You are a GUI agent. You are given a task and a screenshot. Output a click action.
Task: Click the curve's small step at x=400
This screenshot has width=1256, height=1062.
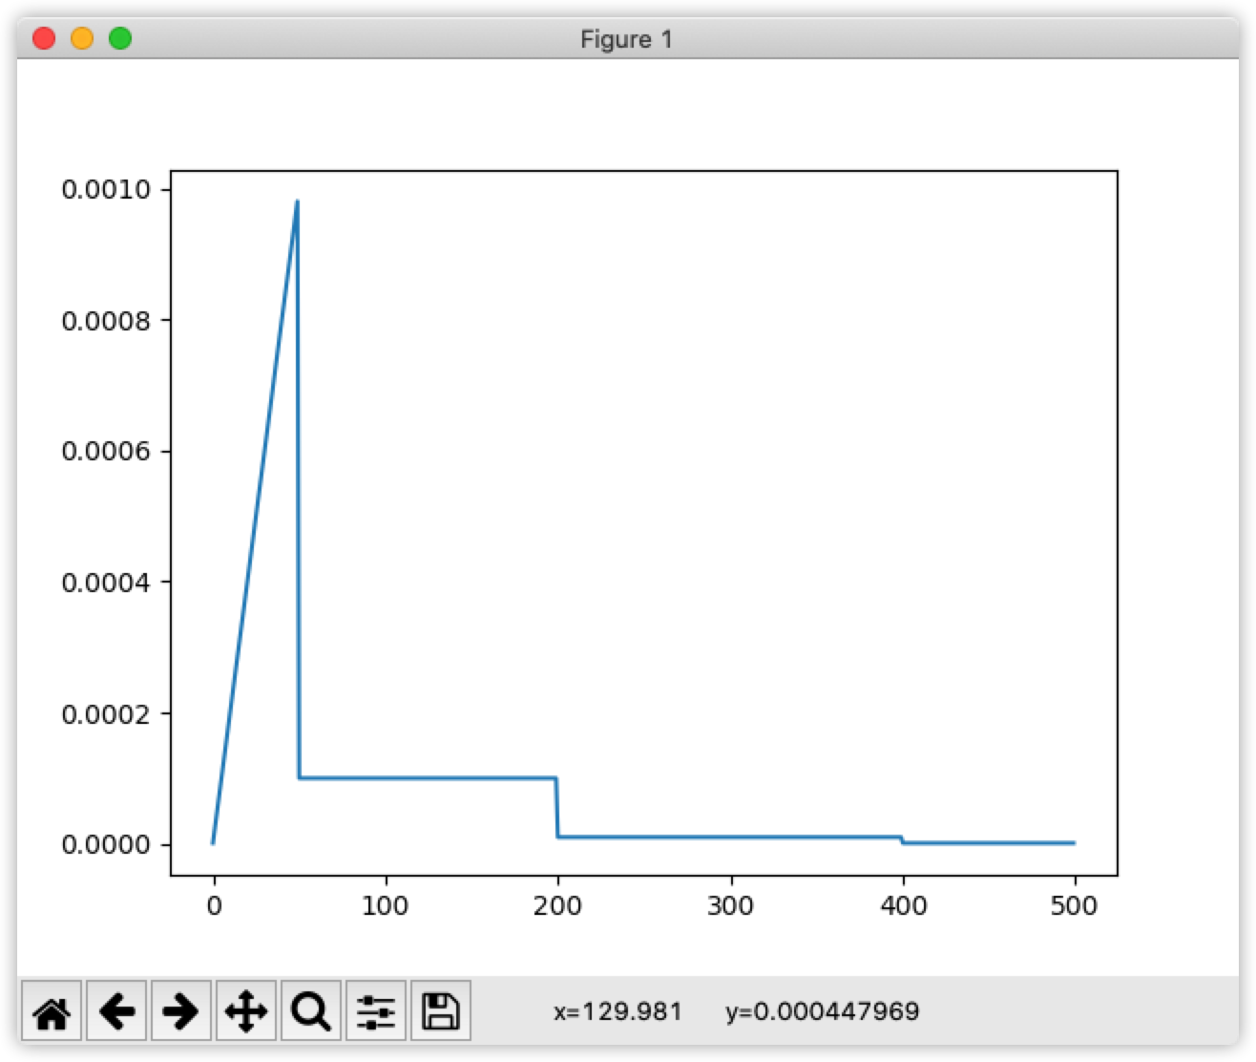[x=902, y=839]
